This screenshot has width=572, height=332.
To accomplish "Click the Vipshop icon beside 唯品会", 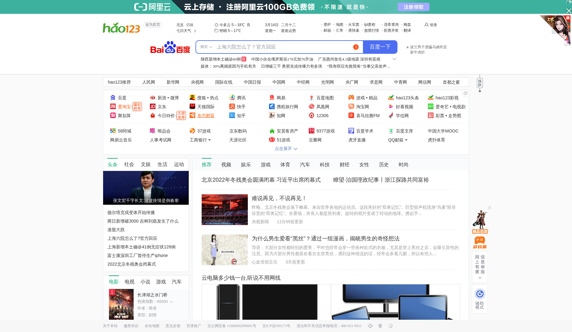I will click(x=153, y=131).
